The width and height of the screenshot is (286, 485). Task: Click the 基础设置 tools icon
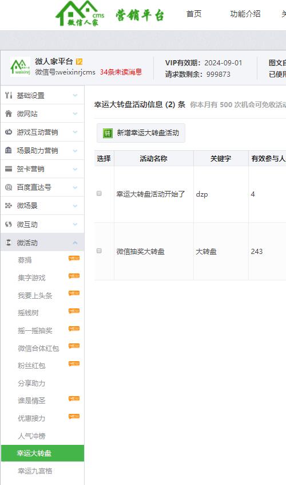[x=9, y=95]
